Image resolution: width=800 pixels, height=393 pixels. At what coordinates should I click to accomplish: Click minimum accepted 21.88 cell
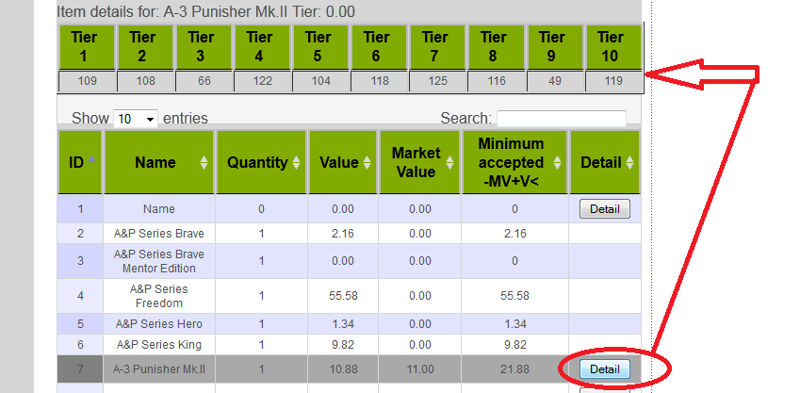coord(514,369)
